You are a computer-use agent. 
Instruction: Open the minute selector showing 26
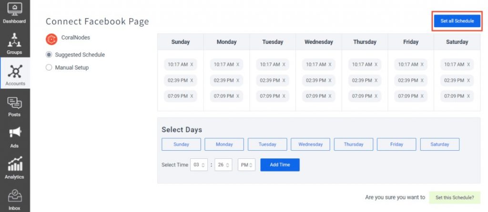tap(223, 165)
